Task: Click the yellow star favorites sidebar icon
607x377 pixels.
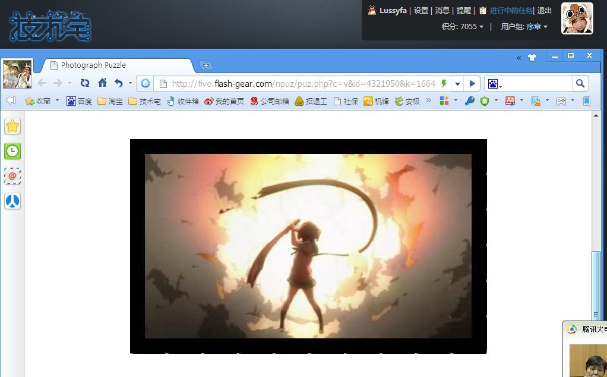Action: coord(12,126)
